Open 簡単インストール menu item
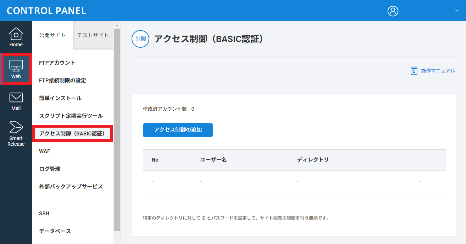 pyautogui.click(x=60, y=98)
